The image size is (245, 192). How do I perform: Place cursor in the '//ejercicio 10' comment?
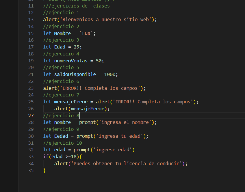(x=63, y=143)
